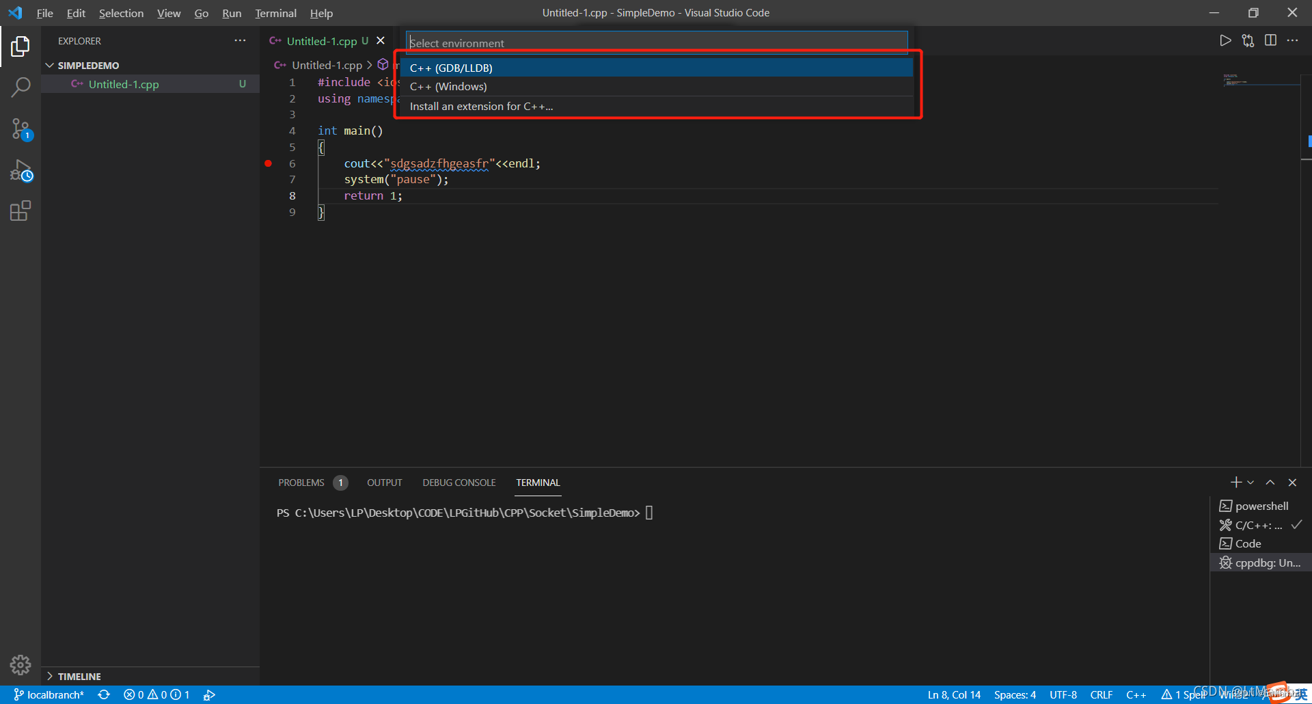Viewport: 1312px width, 704px height.
Task: Click the debug launch icon in status bar
Action: [x=210, y=694]
